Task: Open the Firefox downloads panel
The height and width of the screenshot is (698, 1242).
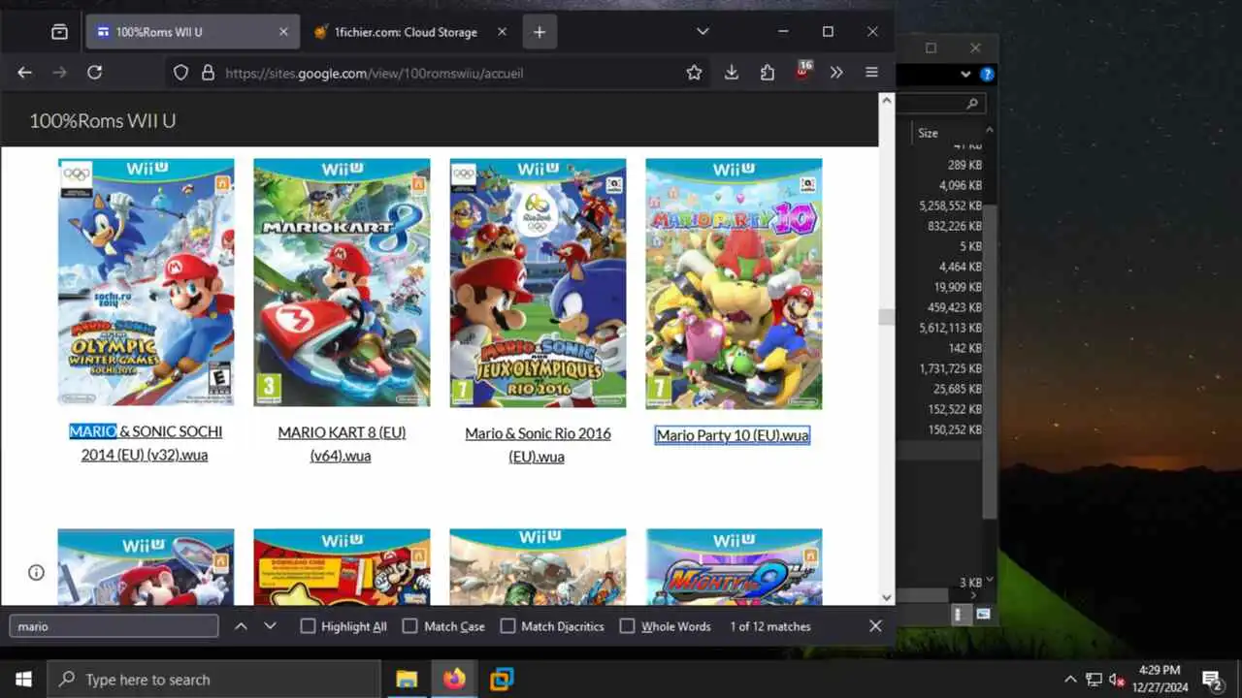Action: 732,73
